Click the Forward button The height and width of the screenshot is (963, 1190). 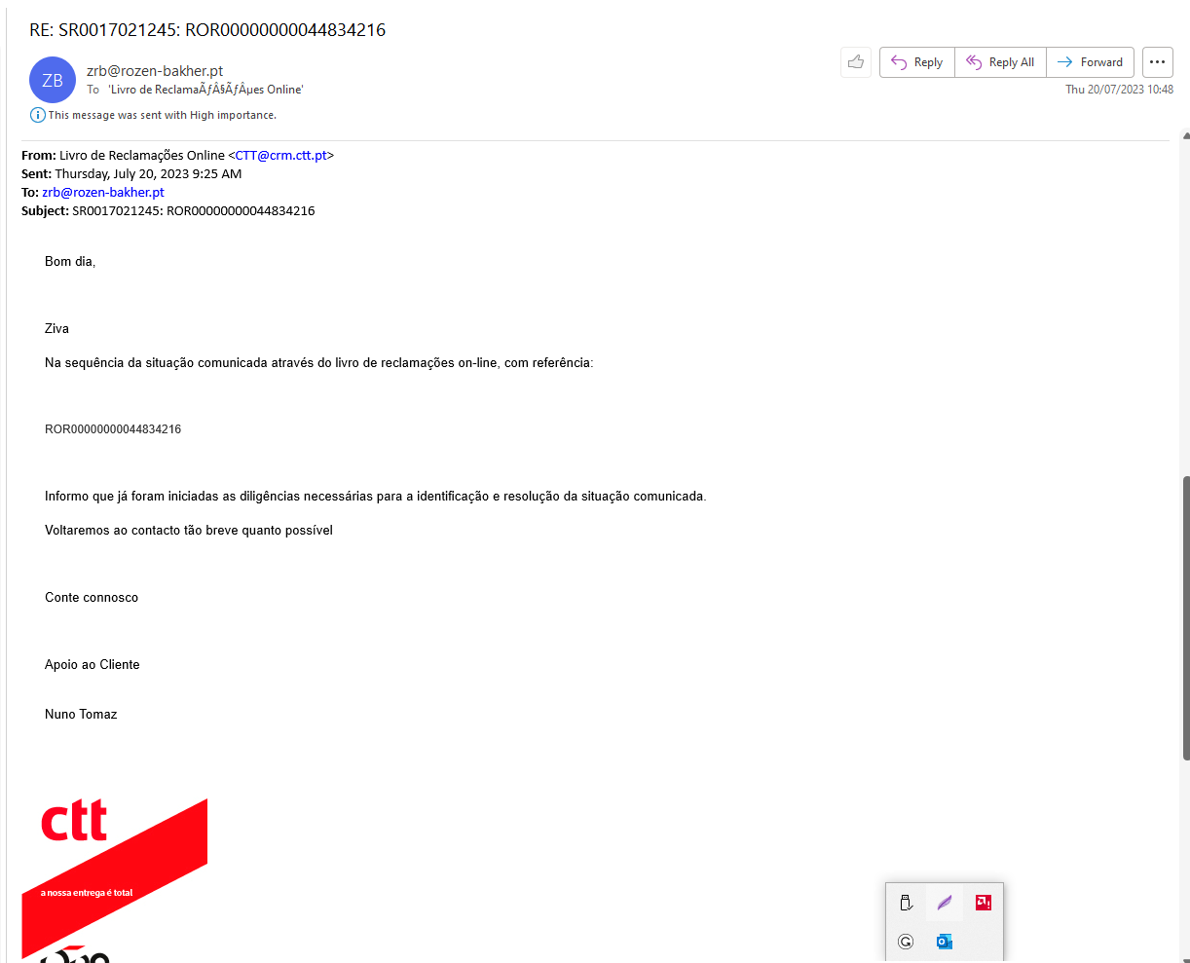click(1090, 61)
